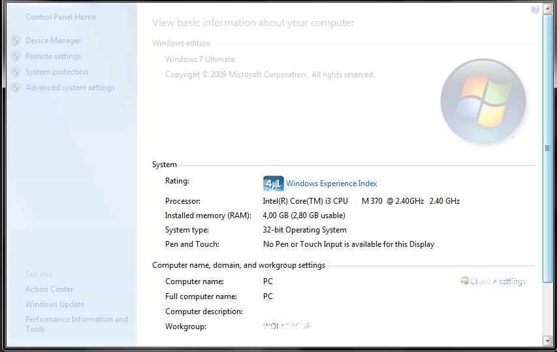Open Performance Information and Tools
Screen dimensions: 557x352
point(76,324)
